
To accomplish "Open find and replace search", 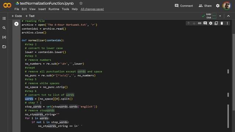I will [x=4, y=28].
